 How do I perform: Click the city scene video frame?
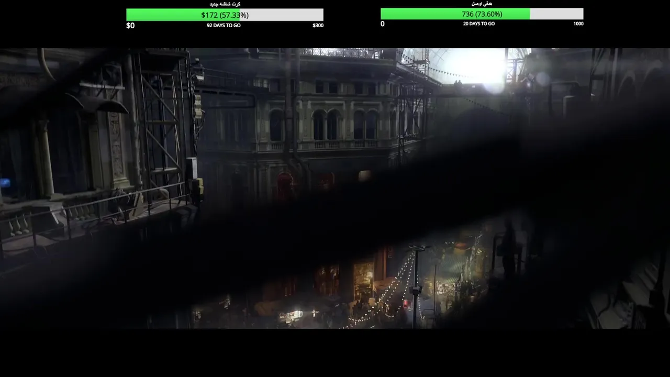(335, 188)
